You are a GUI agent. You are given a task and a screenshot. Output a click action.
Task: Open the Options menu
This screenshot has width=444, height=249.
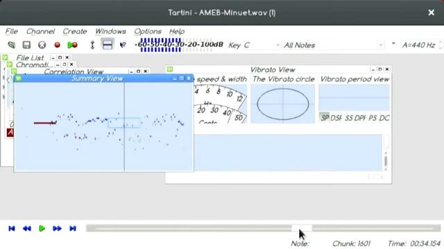(148, 31)
